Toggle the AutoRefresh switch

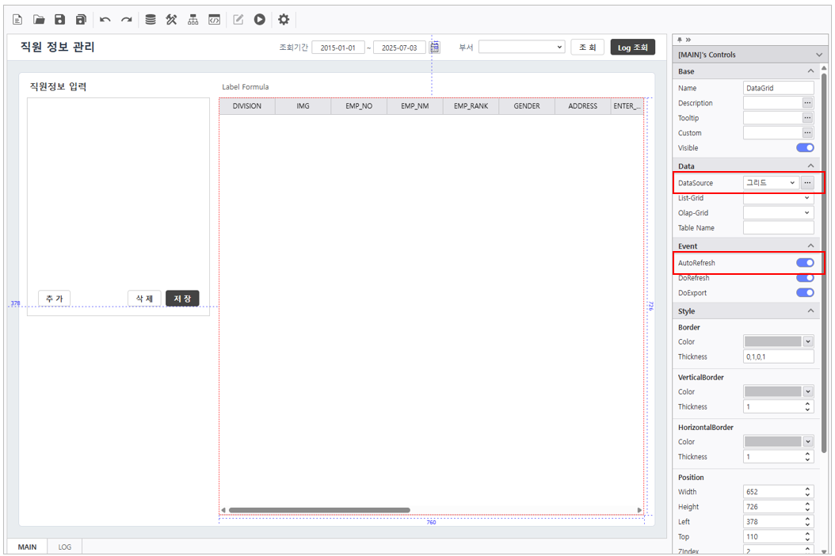pyautogui.click(x=804, y=263)
